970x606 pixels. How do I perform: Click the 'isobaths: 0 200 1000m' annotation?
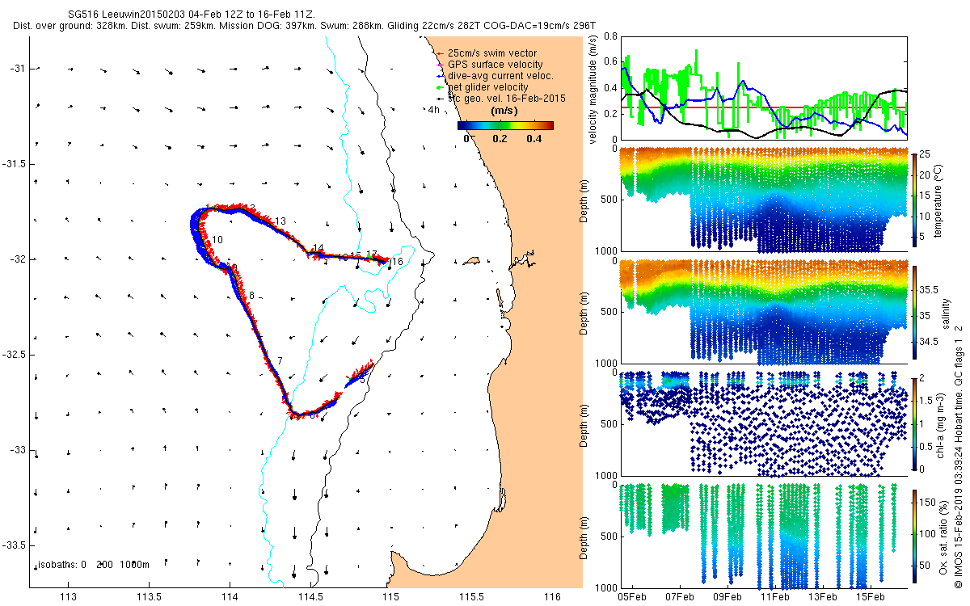tap(94, 564)
